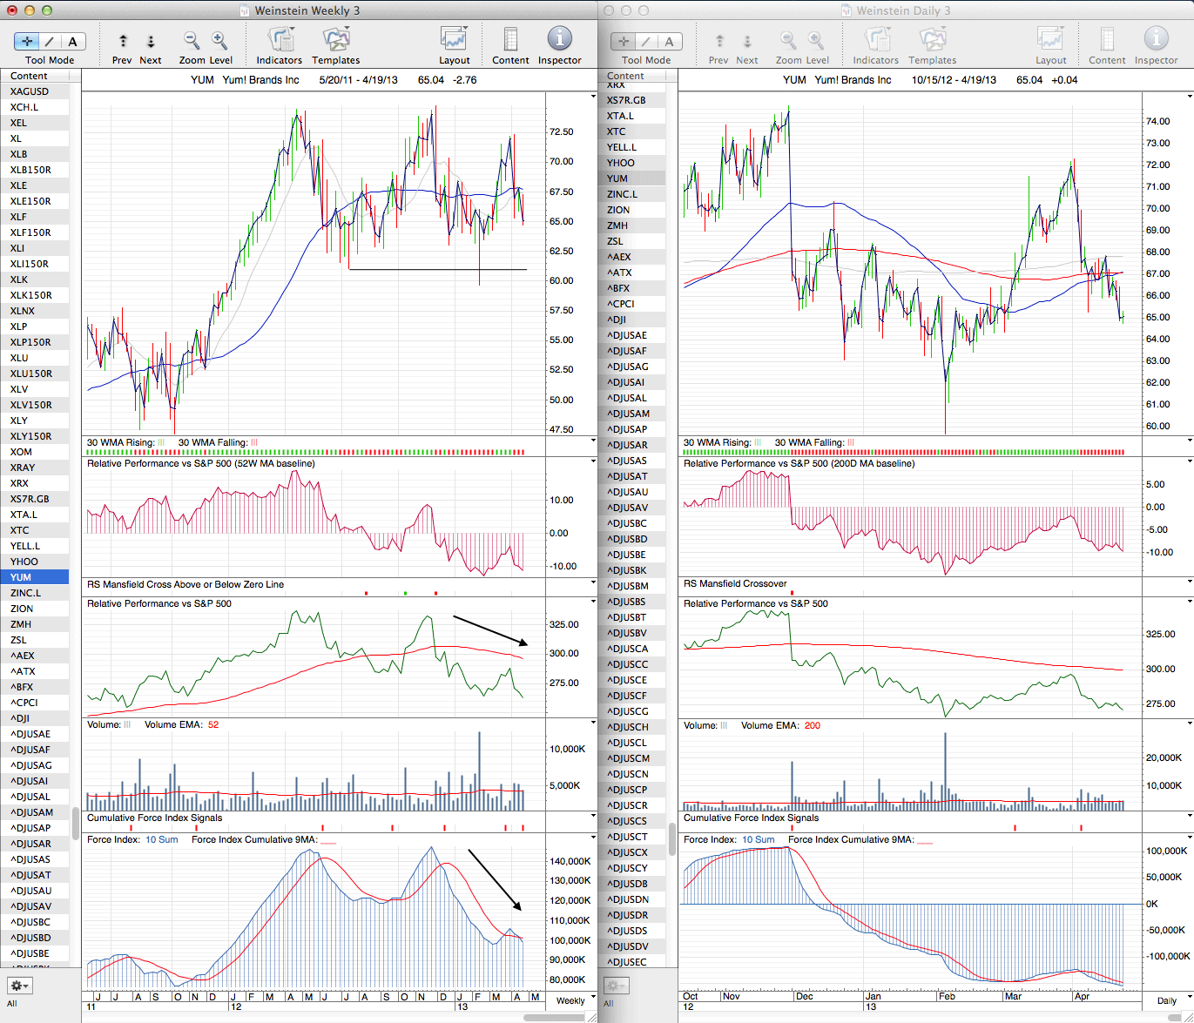The height and width of the screenshot is (1023, 1194).
Task: Toggle the Content panel in Weekly window
Action: [510, 40]
